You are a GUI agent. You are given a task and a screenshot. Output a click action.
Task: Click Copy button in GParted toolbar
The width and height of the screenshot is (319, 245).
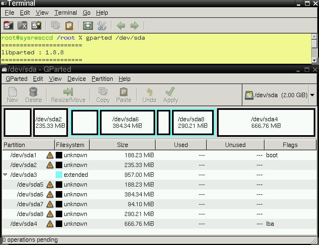pos(103,95)
